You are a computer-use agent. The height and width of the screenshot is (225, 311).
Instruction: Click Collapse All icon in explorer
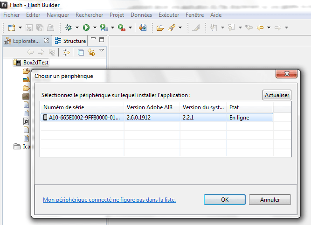pos(81,53)
